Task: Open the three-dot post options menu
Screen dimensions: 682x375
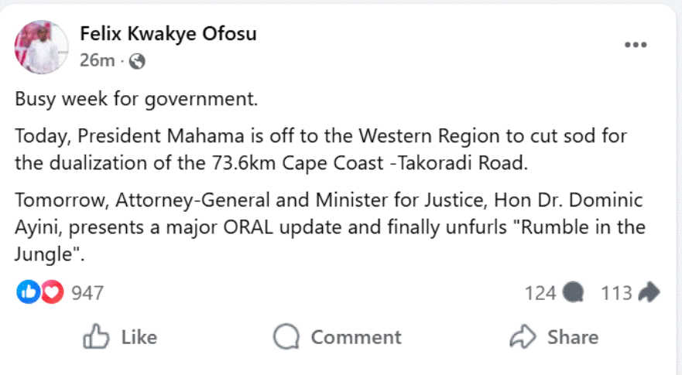Action: (635, 46)
